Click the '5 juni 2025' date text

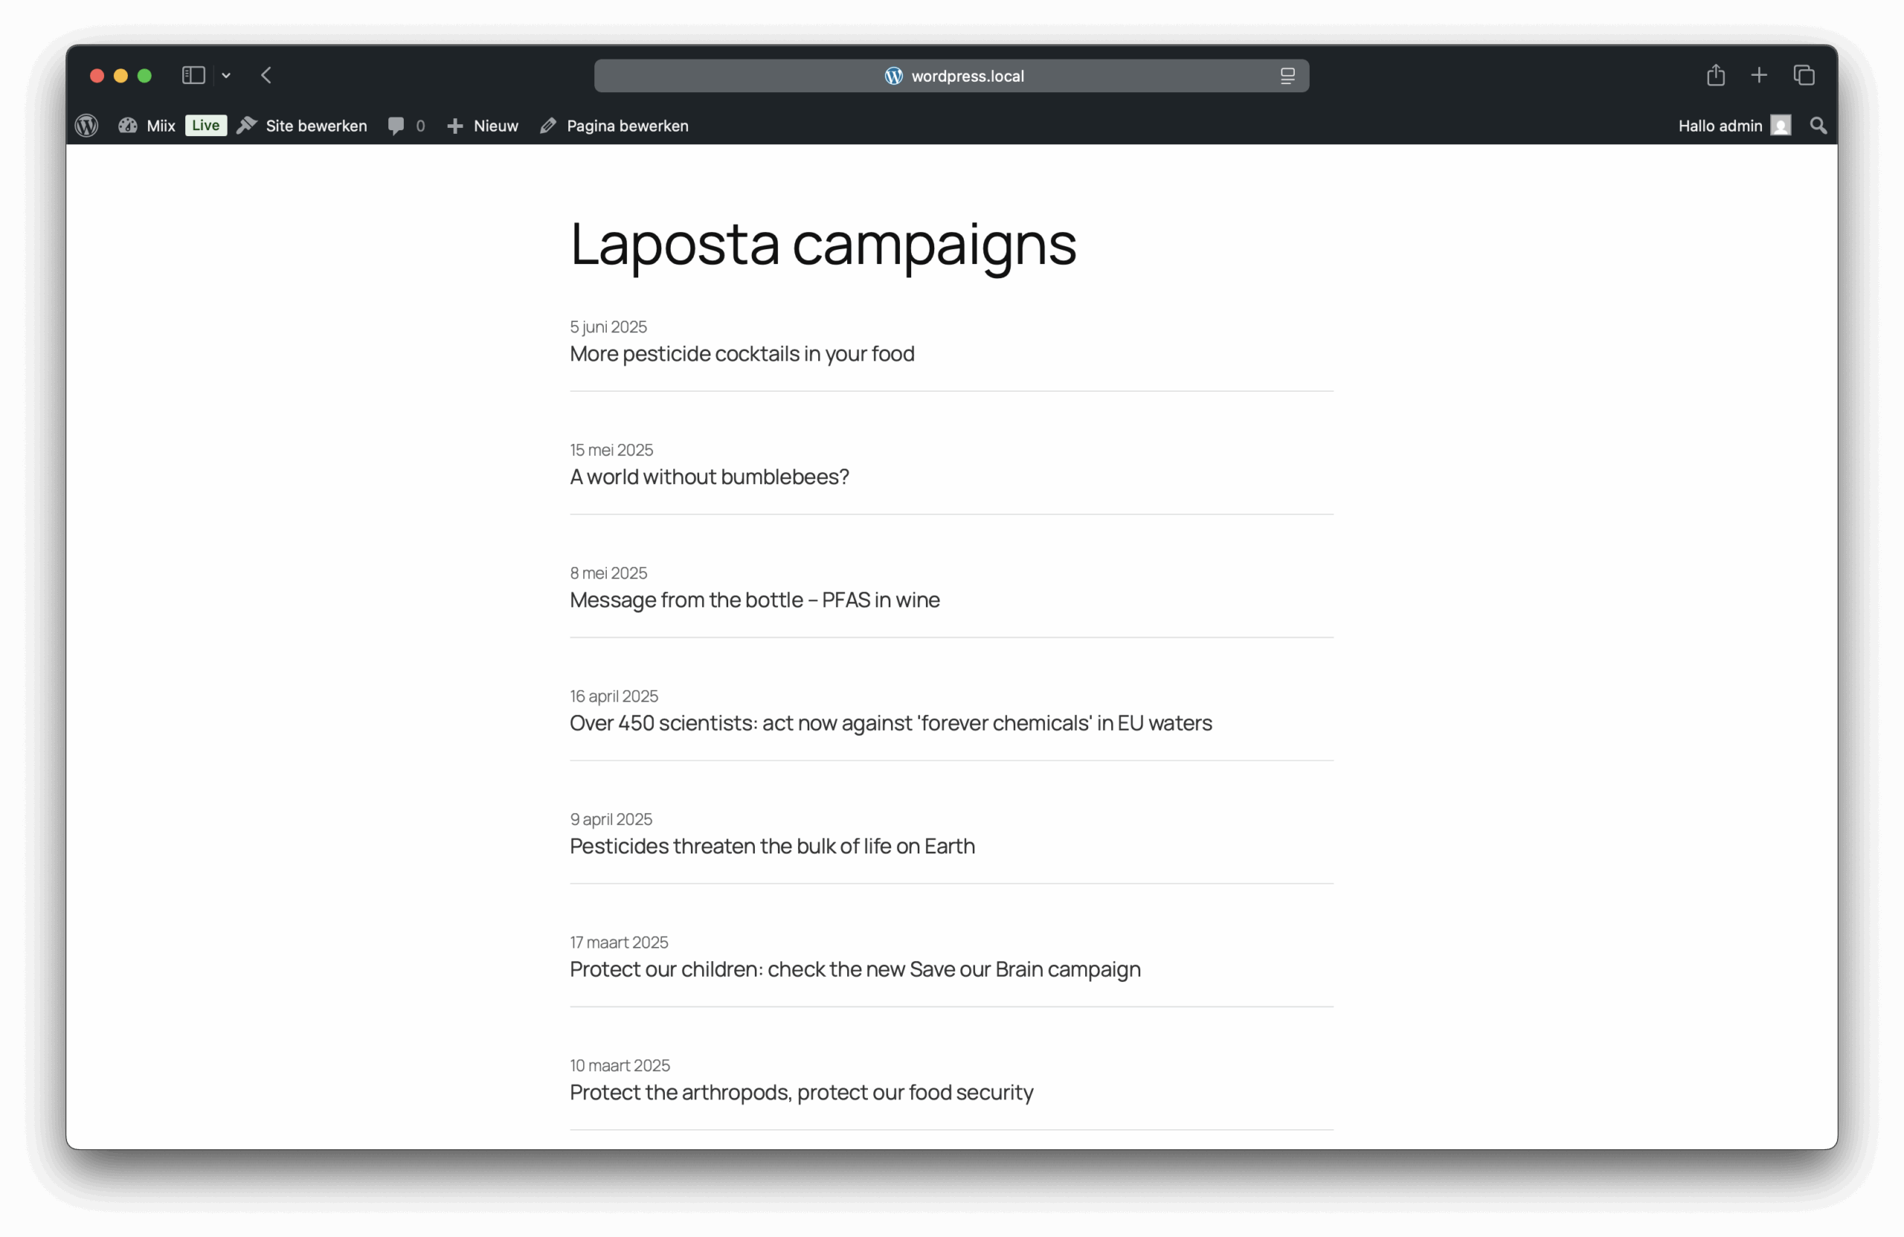click(608, 327)
